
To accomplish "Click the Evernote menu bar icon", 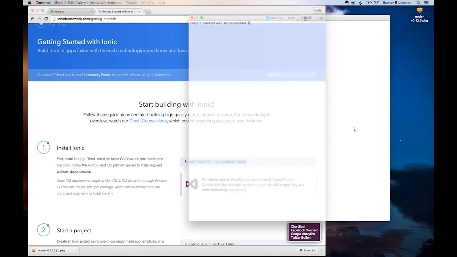I will (x=347, y=2).
